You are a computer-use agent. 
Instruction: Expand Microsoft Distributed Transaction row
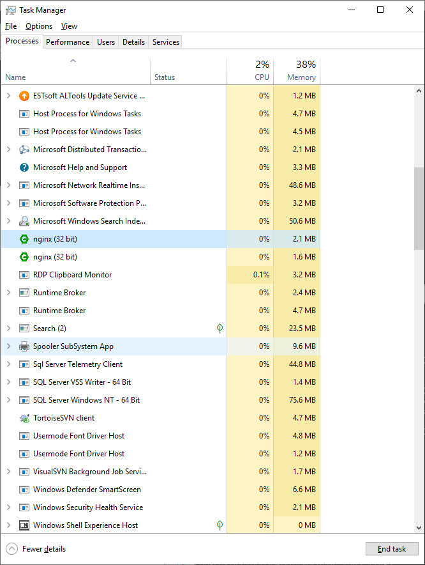tap(9, 150)
